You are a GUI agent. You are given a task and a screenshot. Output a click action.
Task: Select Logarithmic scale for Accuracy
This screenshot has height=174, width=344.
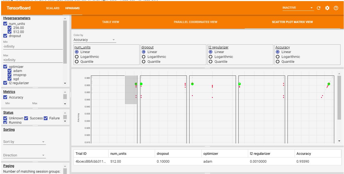pyautogui.click(x=278, y=57)
